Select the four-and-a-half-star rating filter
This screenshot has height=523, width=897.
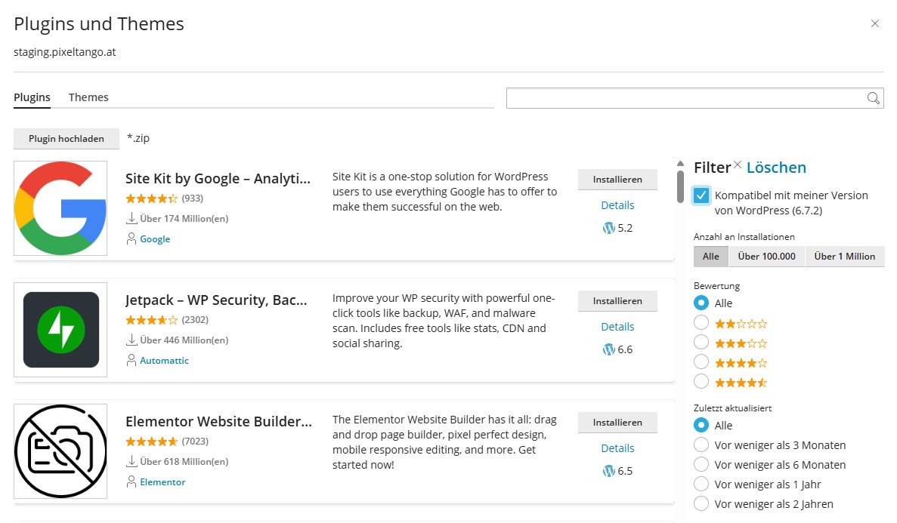pos(701,381)
